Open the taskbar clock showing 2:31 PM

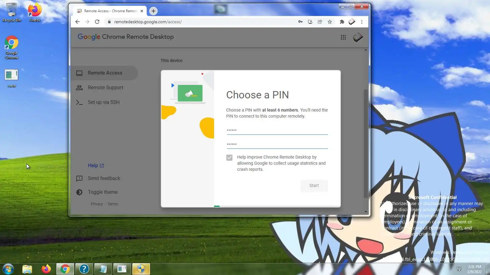pos(474,269)
